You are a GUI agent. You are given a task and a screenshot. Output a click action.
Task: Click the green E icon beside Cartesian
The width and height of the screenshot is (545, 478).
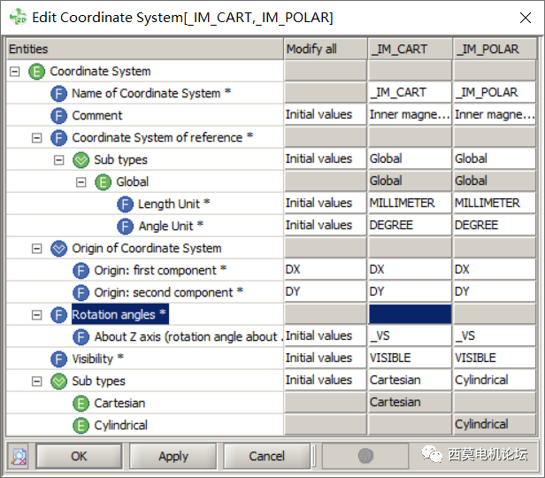coord(81,404)
